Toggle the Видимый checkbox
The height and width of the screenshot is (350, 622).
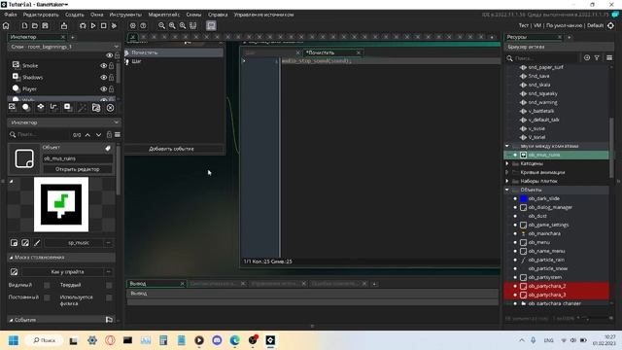coord(47,285)
